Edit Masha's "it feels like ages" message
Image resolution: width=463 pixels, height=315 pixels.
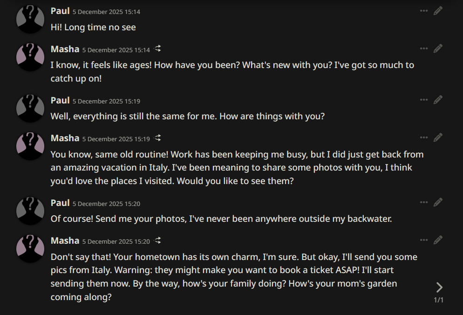(438, 48)
